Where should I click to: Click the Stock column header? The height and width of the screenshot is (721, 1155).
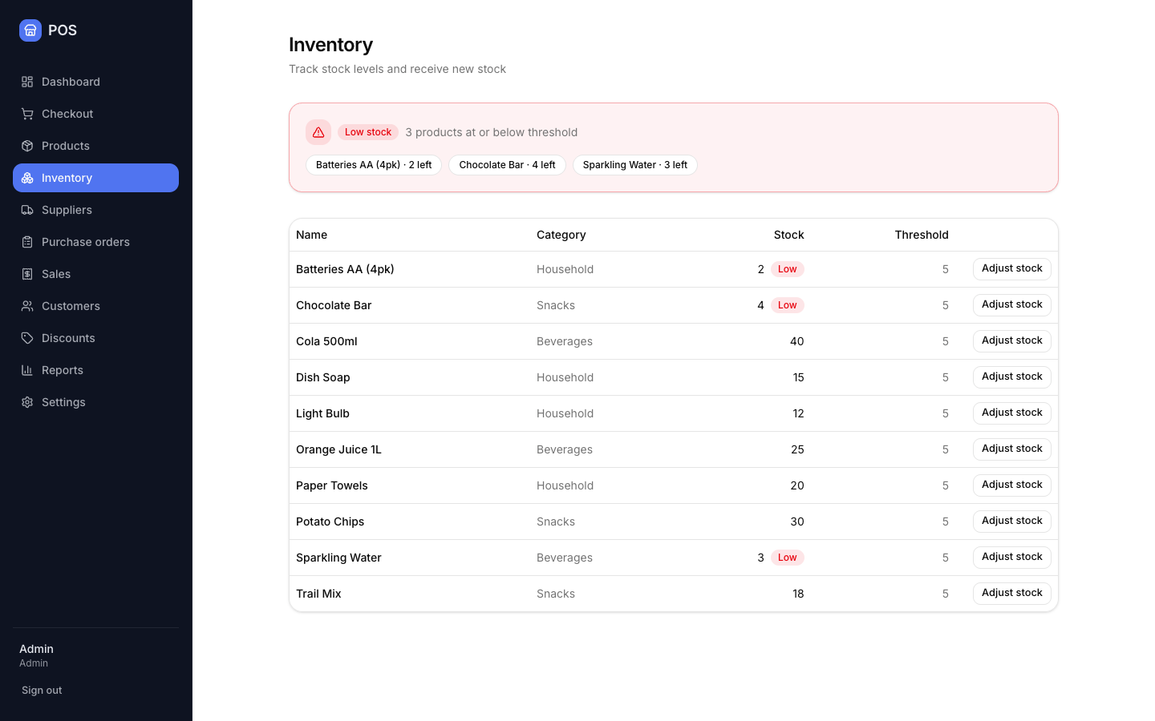(x=789, y=235)
